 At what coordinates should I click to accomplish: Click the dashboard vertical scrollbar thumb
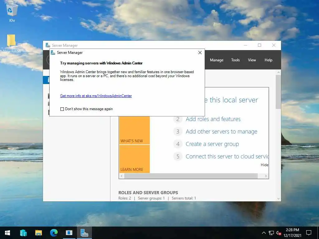tap(278, 92)
